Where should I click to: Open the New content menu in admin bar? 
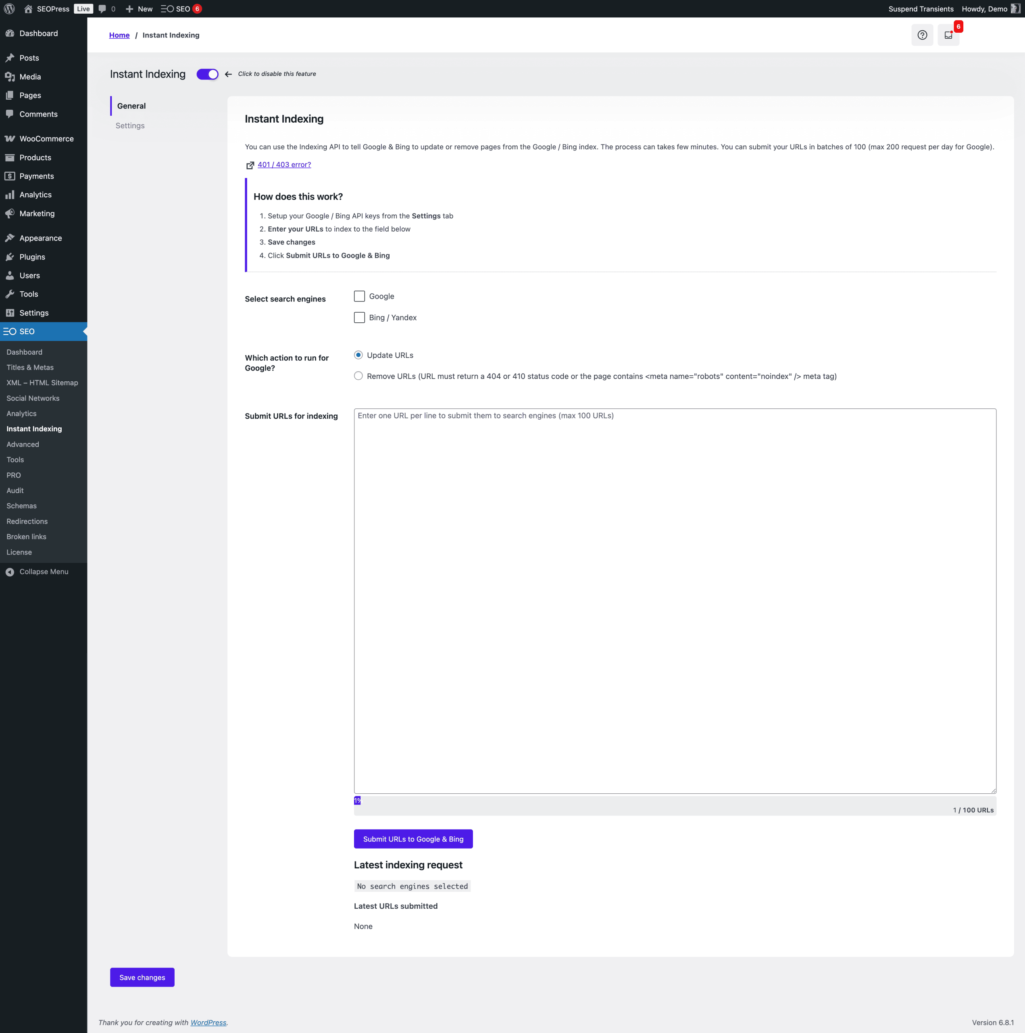[x=139, y=8]
